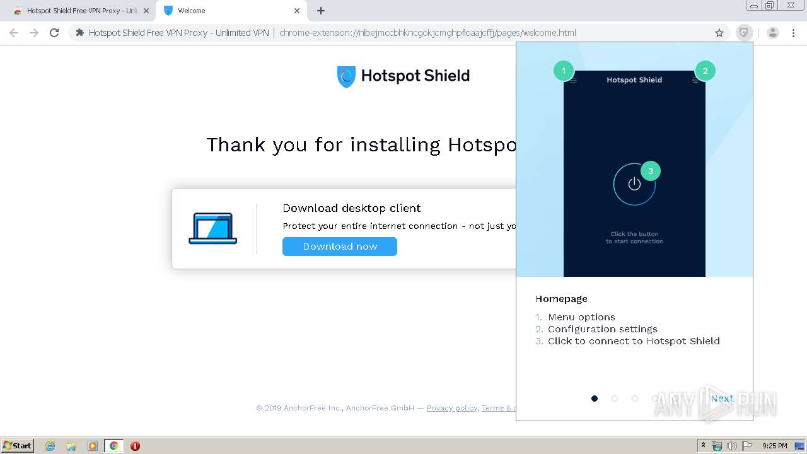
Task: Click the 'Menu options' list item
Action: coord(581,317)
